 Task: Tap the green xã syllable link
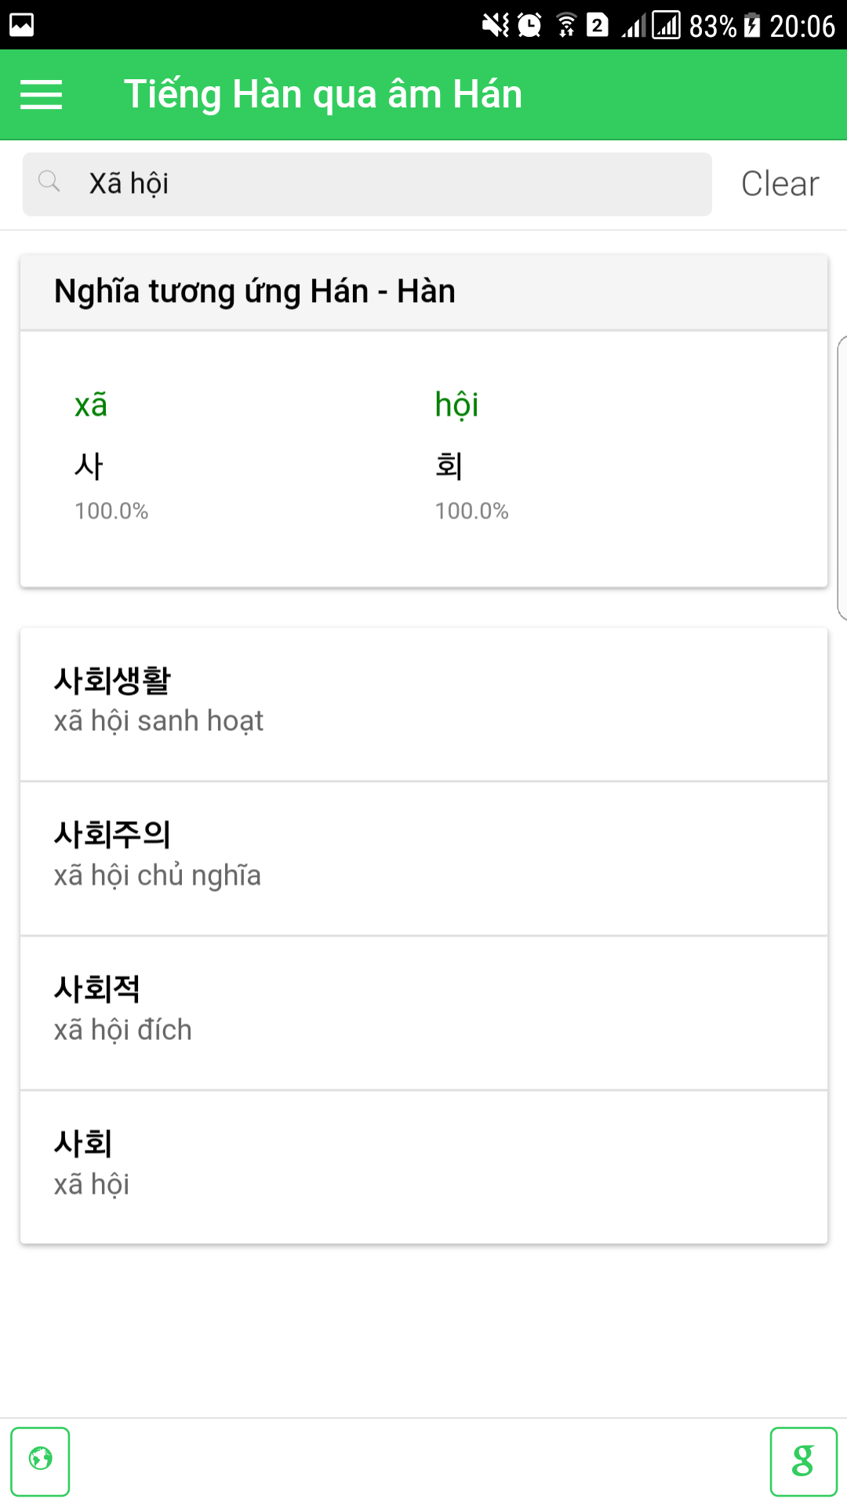click(x=91, y=406)
